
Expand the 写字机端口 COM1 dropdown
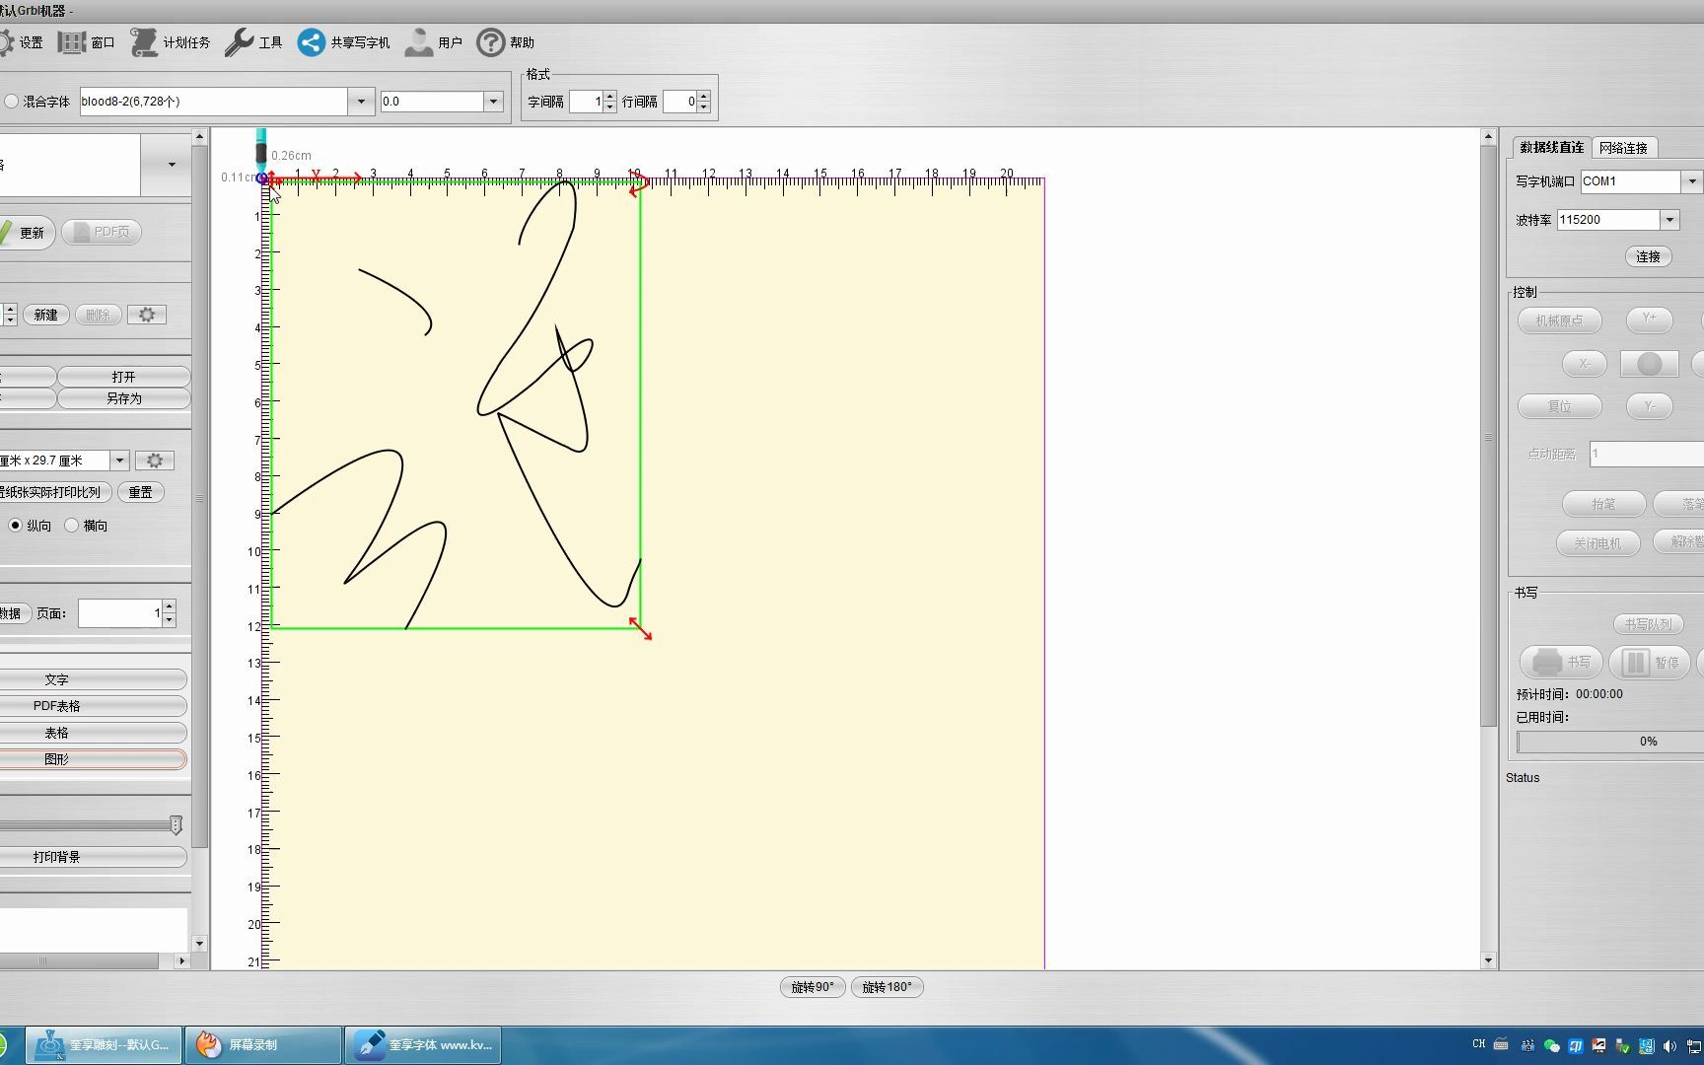1692,181
